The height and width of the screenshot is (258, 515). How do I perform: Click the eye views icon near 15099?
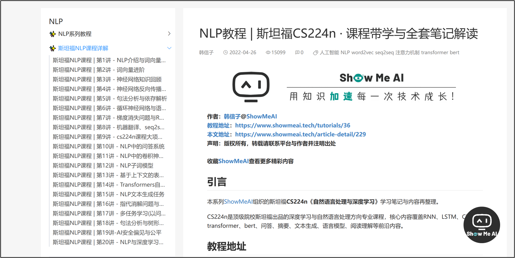268,53
